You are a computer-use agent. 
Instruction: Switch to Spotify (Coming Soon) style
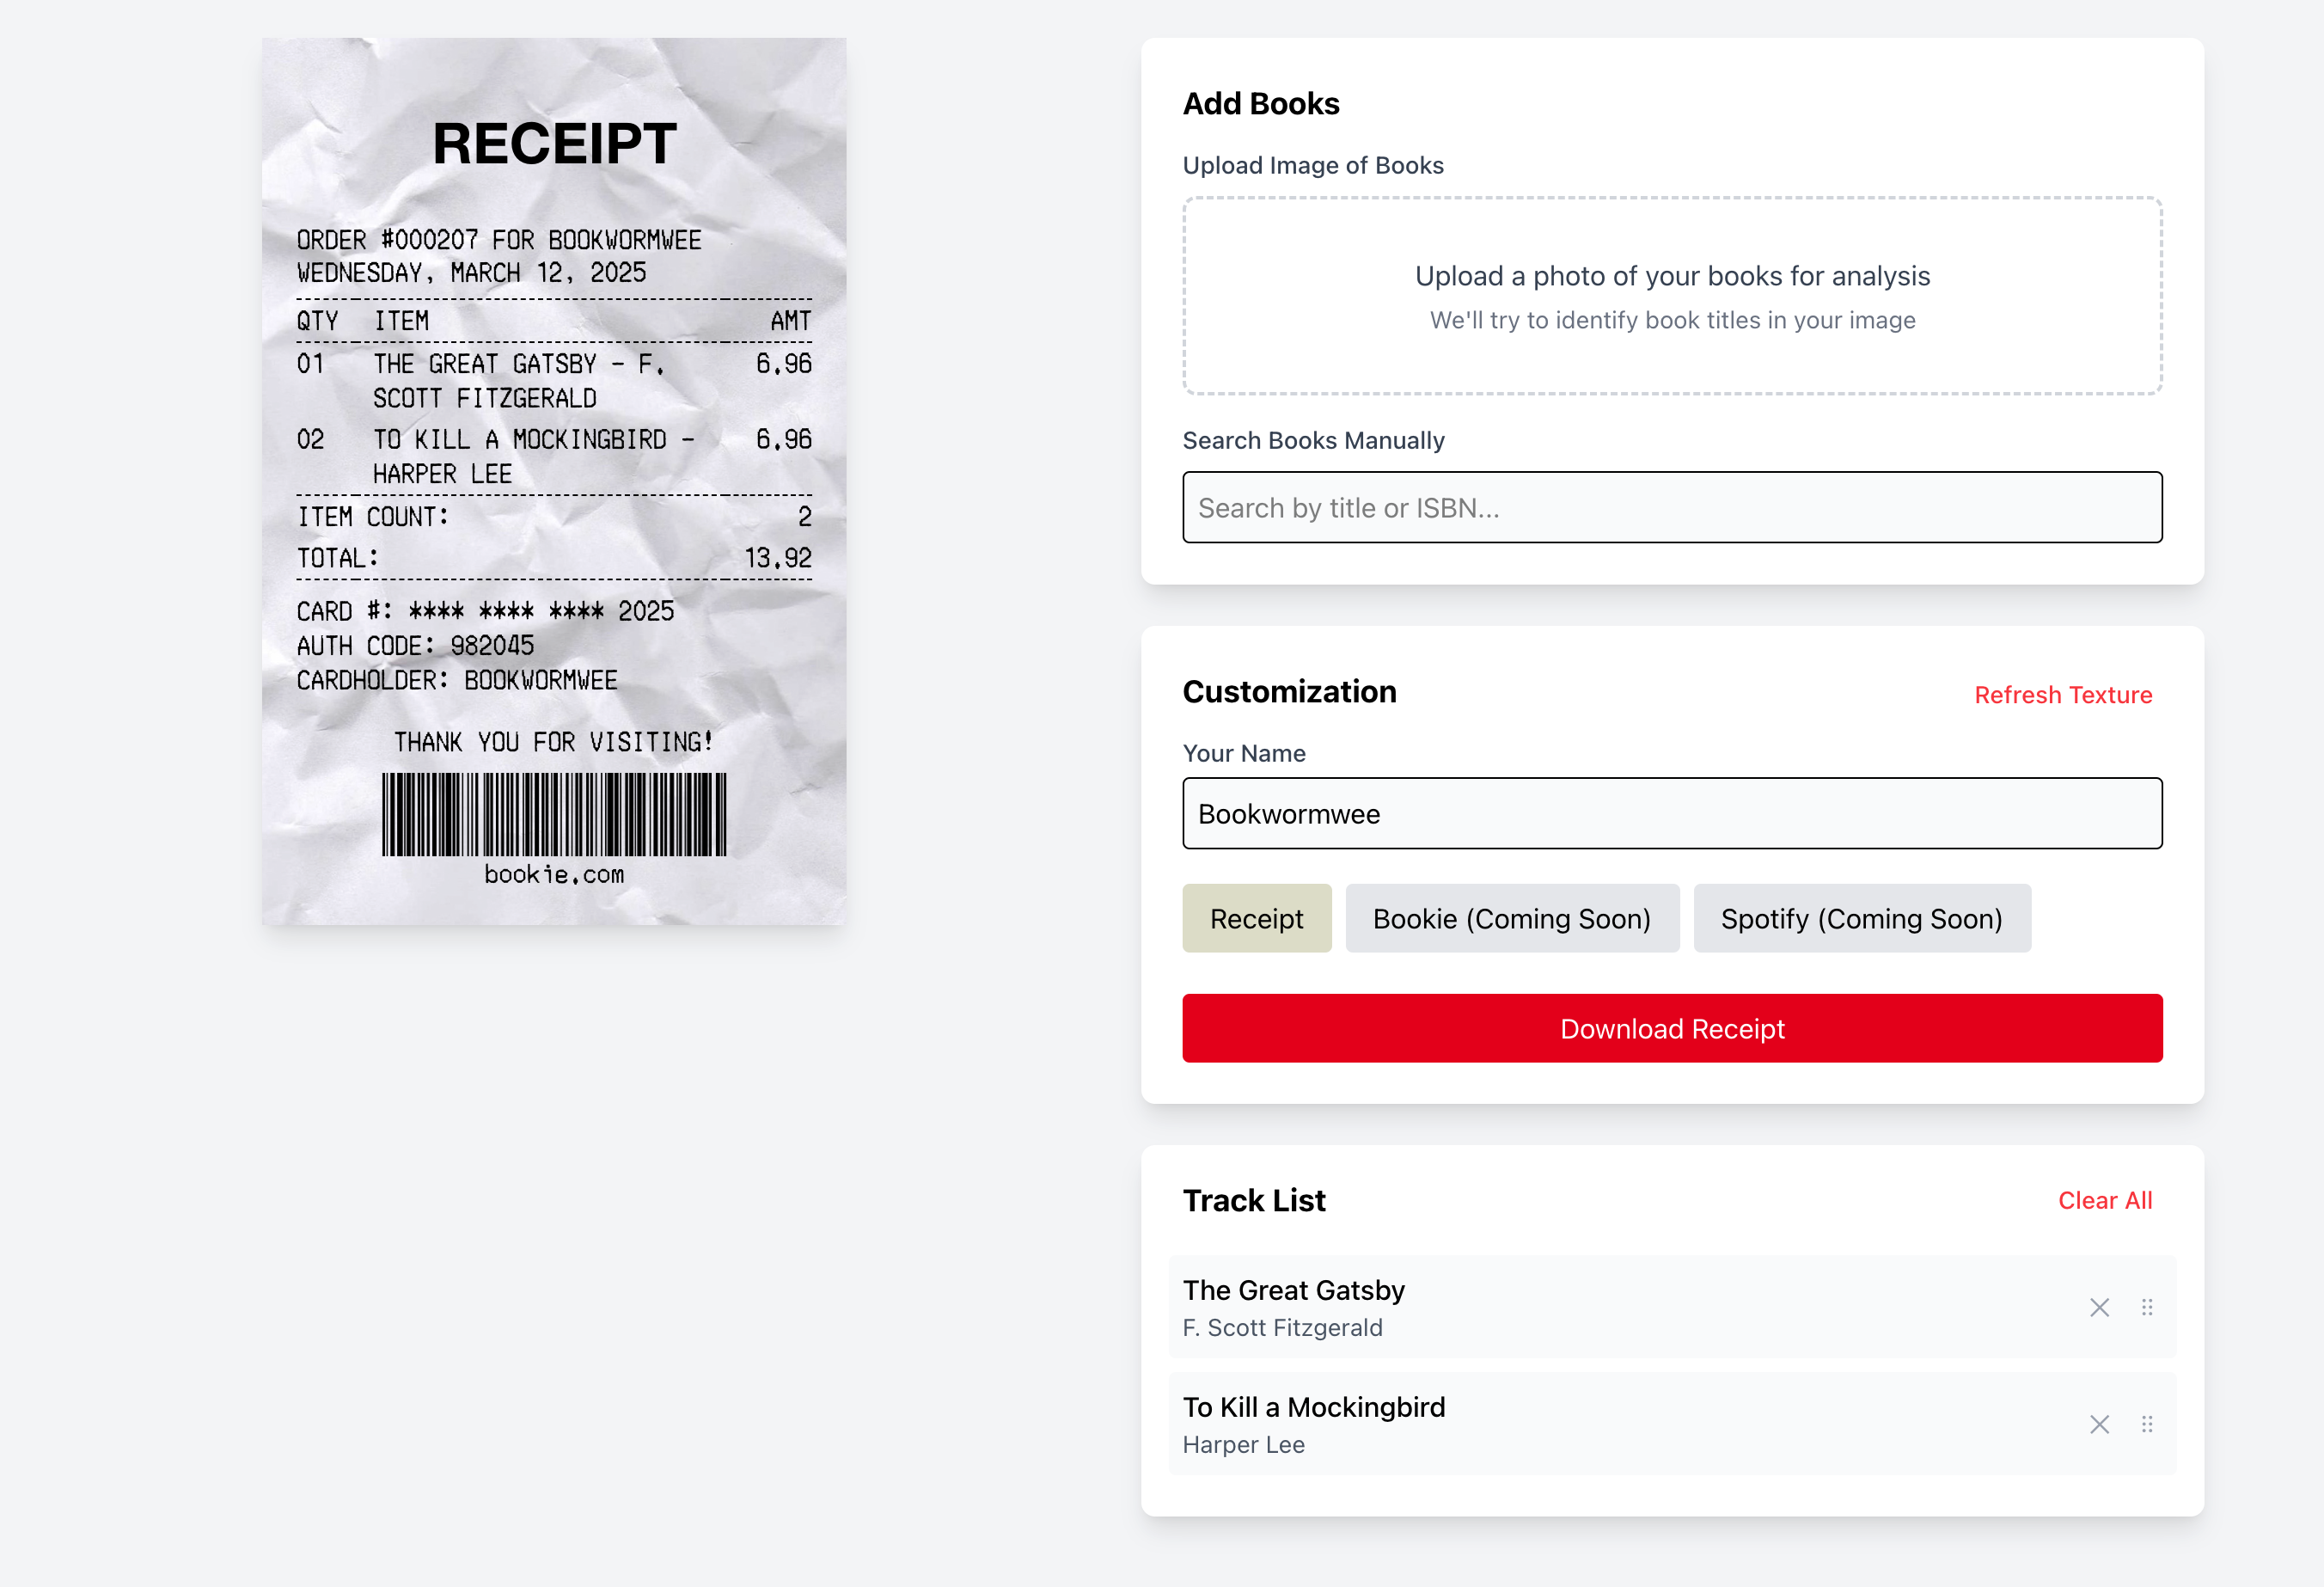coord(1861,918)
